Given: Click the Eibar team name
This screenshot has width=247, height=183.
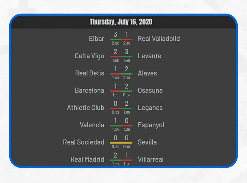Looking at the screenshot, I should coord(96,38).
